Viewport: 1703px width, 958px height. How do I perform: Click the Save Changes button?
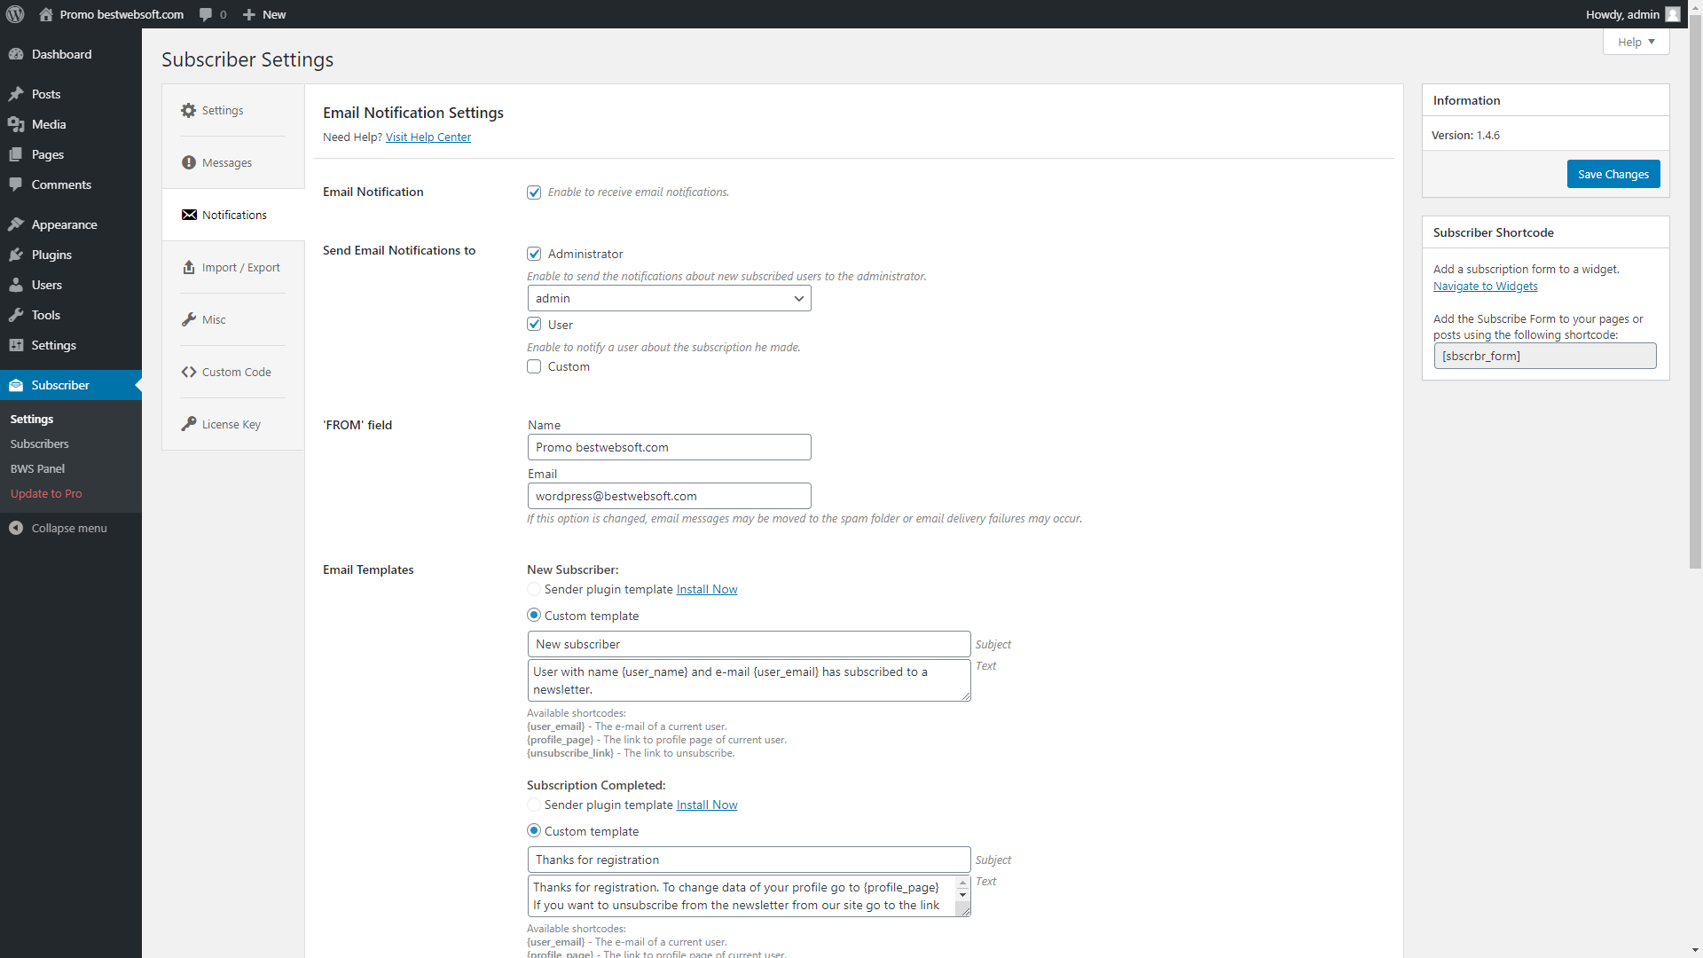(1613, 174)
